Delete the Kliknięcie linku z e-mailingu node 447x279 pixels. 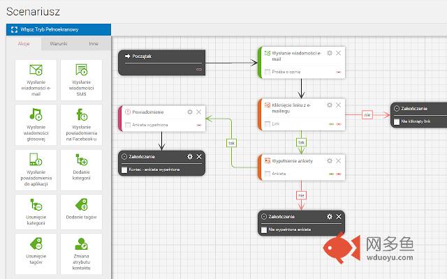coord(338,105)
